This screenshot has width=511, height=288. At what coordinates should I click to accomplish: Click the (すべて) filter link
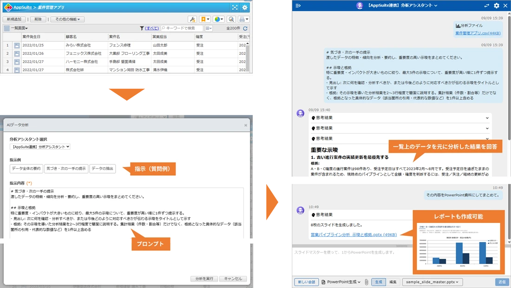click(152, 28)
